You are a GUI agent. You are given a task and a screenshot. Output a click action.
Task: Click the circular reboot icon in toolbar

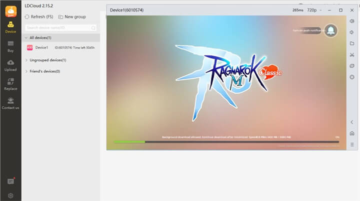click(352, 77)
